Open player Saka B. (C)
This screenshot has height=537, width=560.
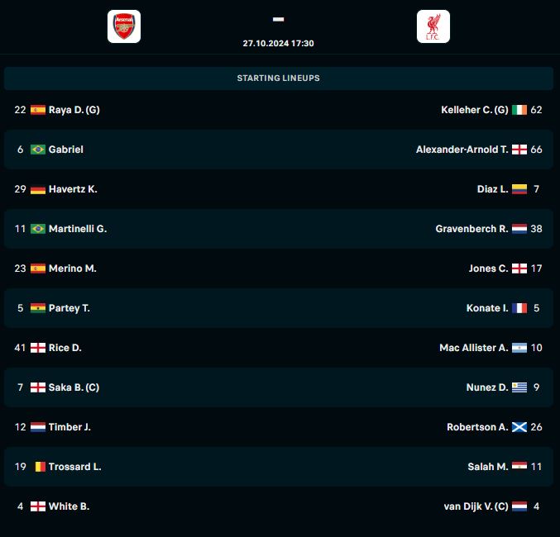(x=74, y=387)
